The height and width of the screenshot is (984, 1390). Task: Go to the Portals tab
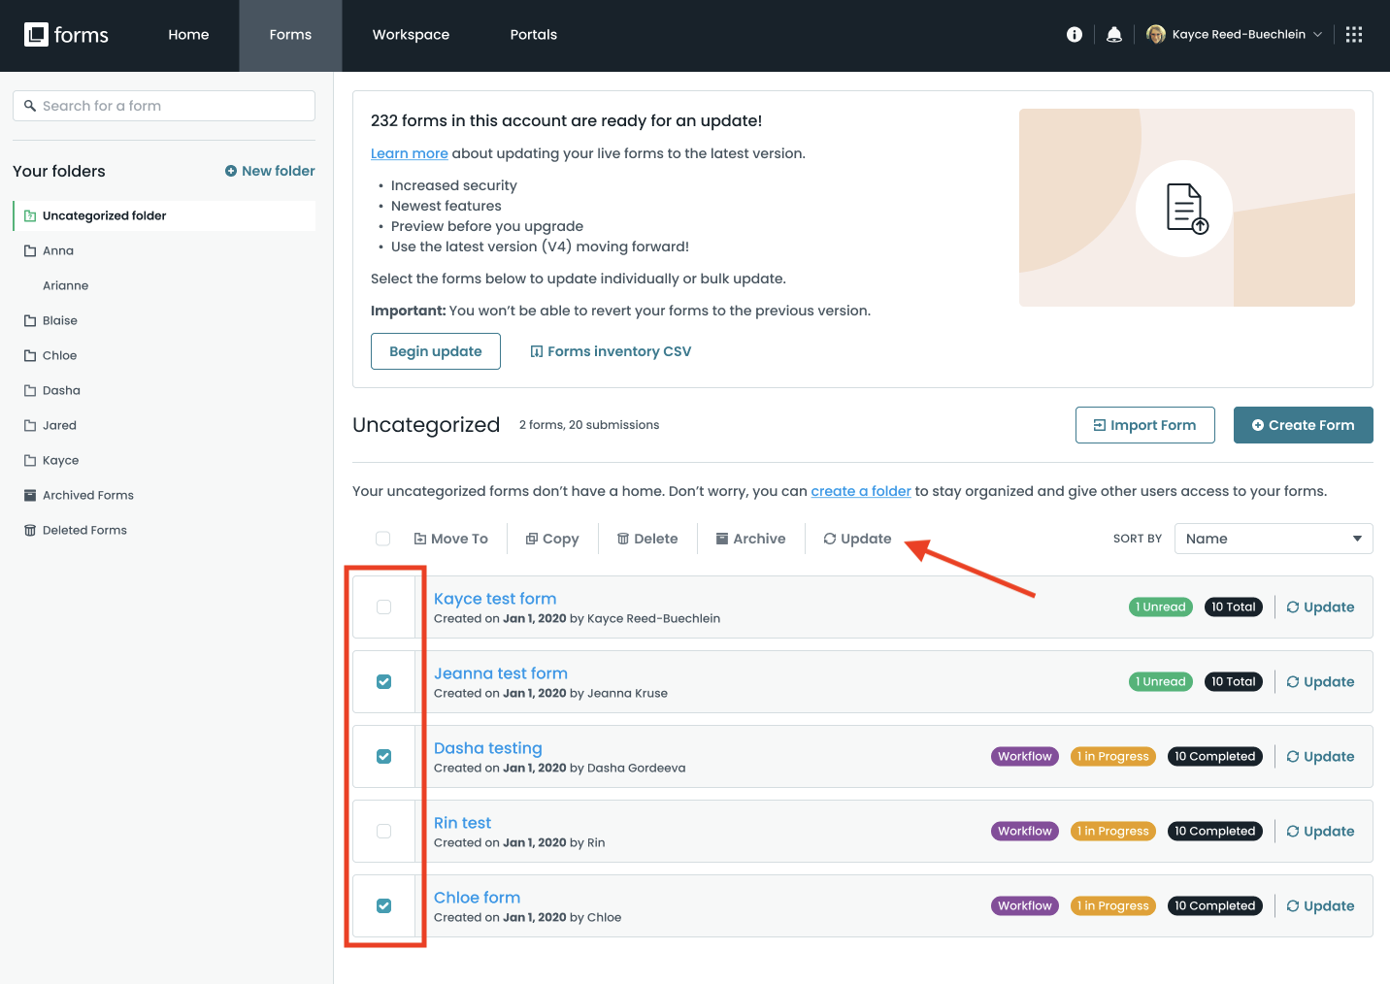tap(533, 35)
